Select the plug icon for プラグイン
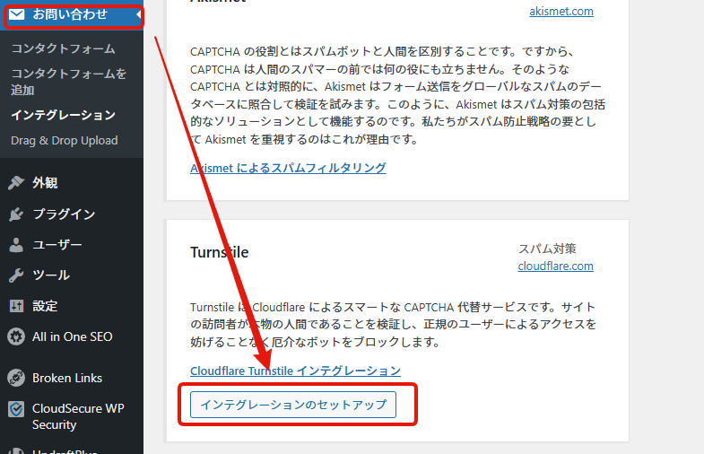 (16, 214)
